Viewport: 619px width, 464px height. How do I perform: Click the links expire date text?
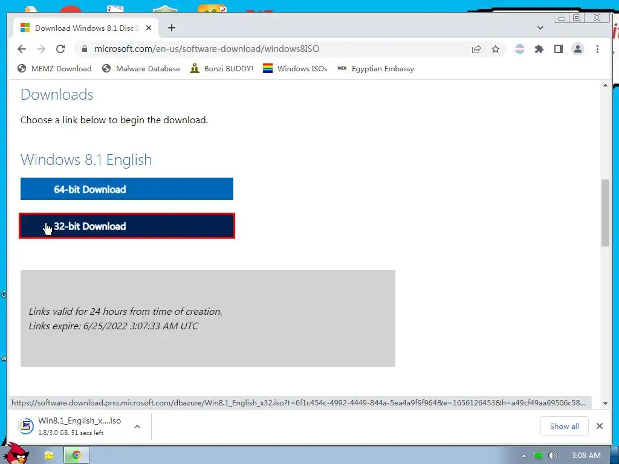click(x=113, y=326)
